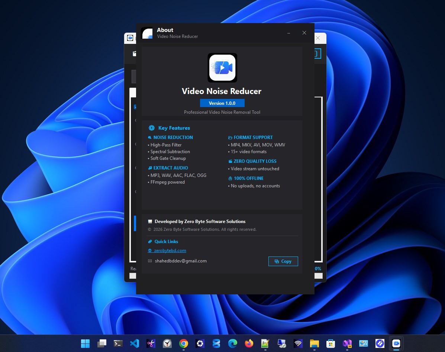445x352 pixels.
Task: Click 'No uploads, no accounts' text
Action: [x=255, y=186]
